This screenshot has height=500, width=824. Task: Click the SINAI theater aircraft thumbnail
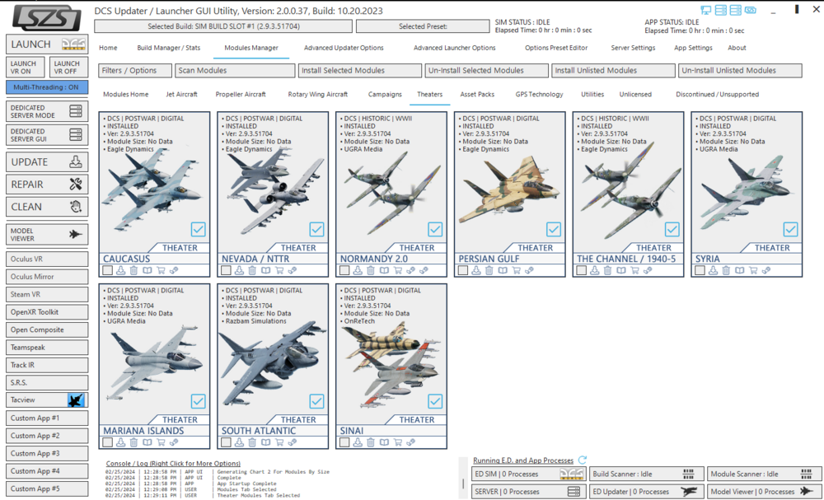coord(391,366)
